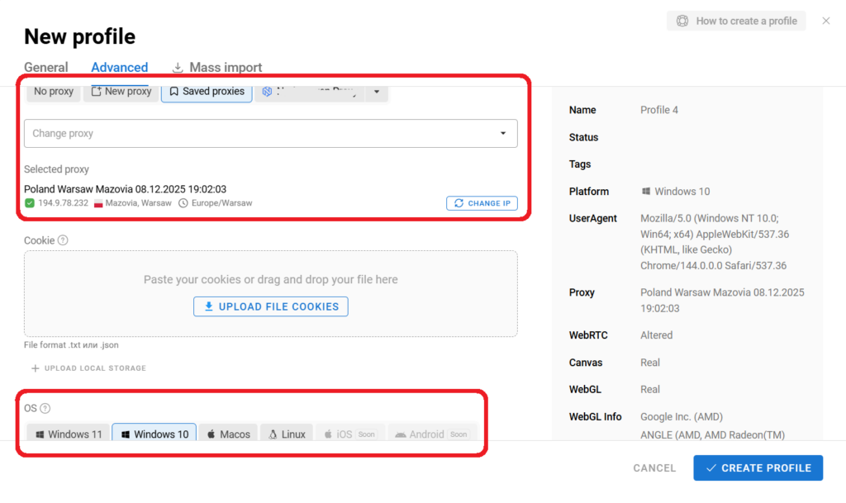Select Windows 11 as the OS
The image size is (846, 503).
click(x=69, y=434)
